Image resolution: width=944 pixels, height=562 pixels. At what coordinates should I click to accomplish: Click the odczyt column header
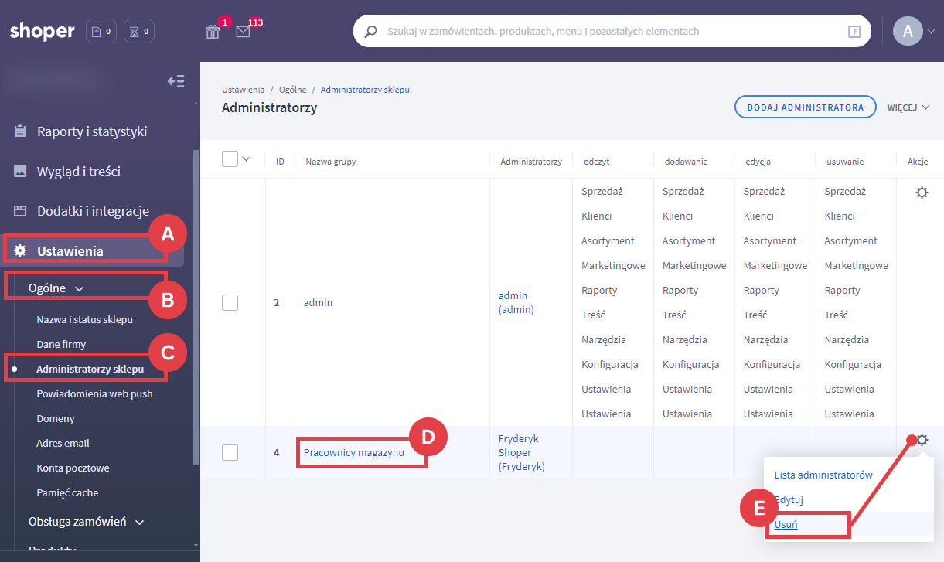pos(598,162)
